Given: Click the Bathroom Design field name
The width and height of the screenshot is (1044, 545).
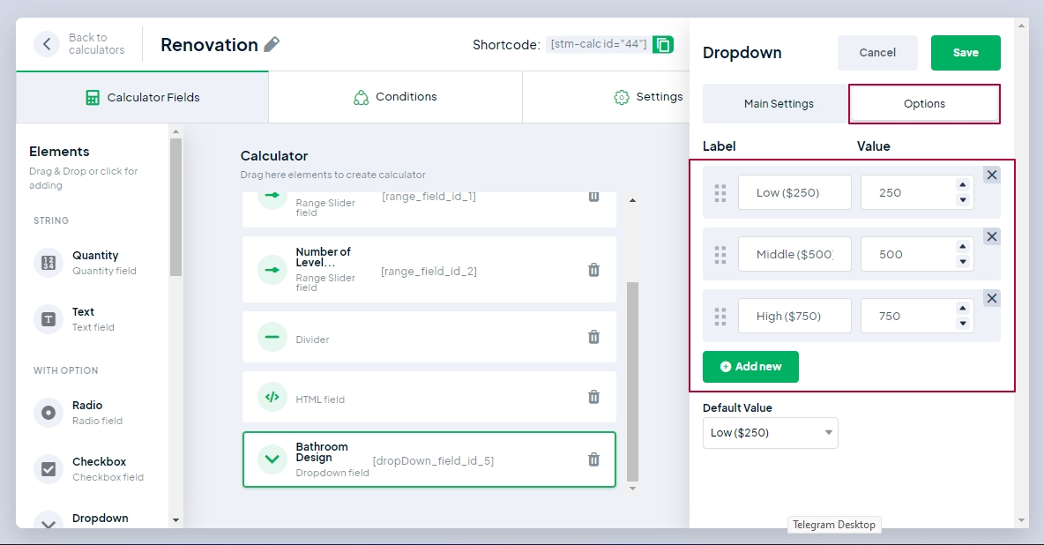Looking at the screenshot, I should (322, 452).
